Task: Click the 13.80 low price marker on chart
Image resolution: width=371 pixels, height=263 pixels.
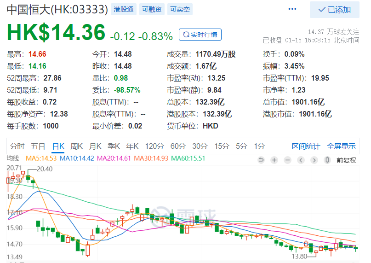Action: (299, 256)
